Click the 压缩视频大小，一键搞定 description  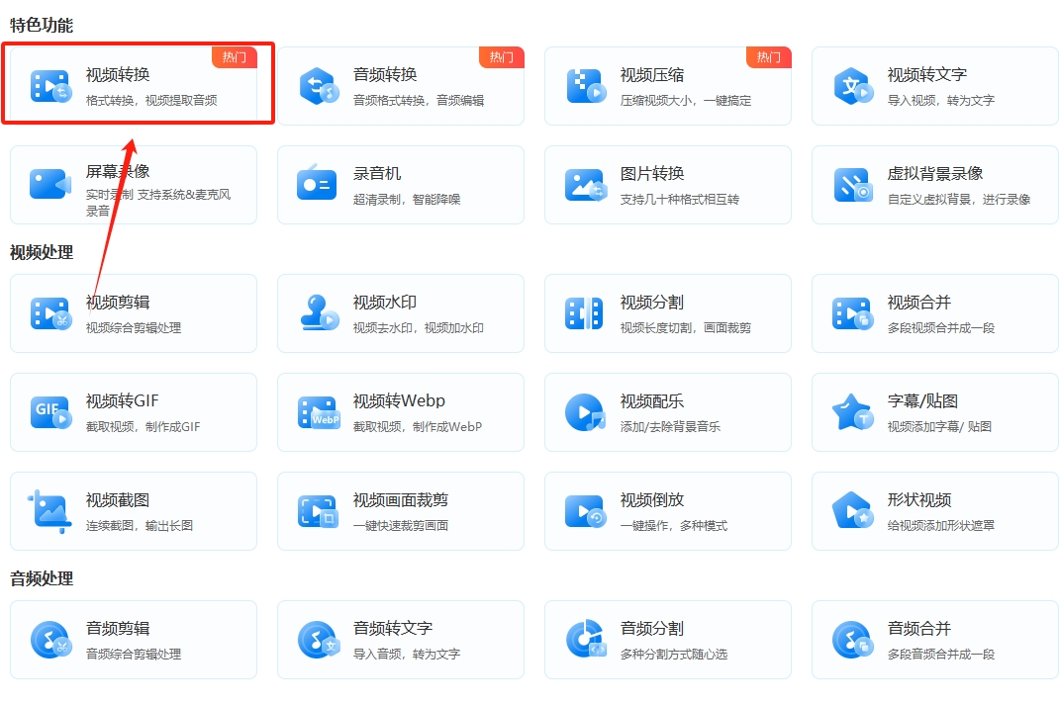click(x=686, y=101)
